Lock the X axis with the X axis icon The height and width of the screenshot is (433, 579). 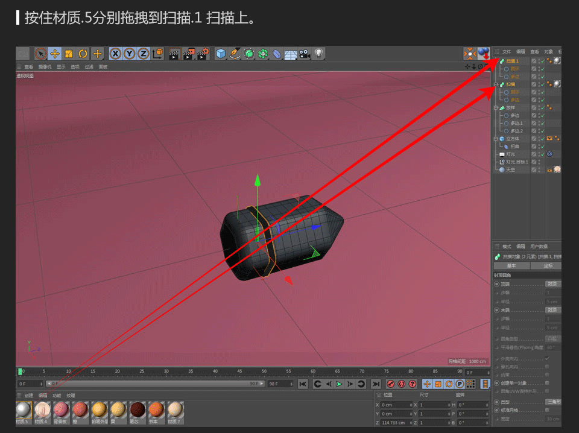[115, 53]
